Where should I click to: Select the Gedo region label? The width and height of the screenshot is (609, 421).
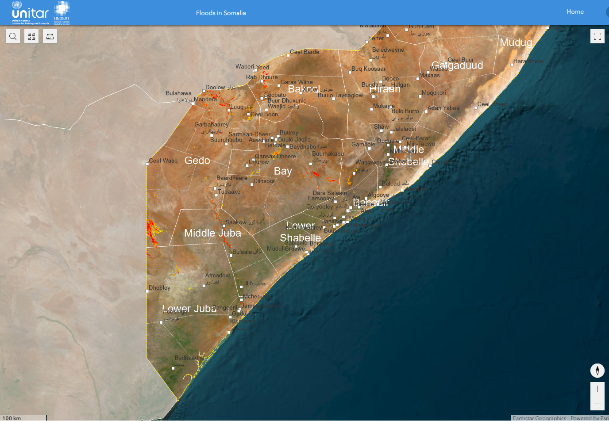(x=197, y=161)
